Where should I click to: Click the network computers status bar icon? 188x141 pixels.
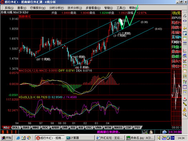tap(145, 132)
